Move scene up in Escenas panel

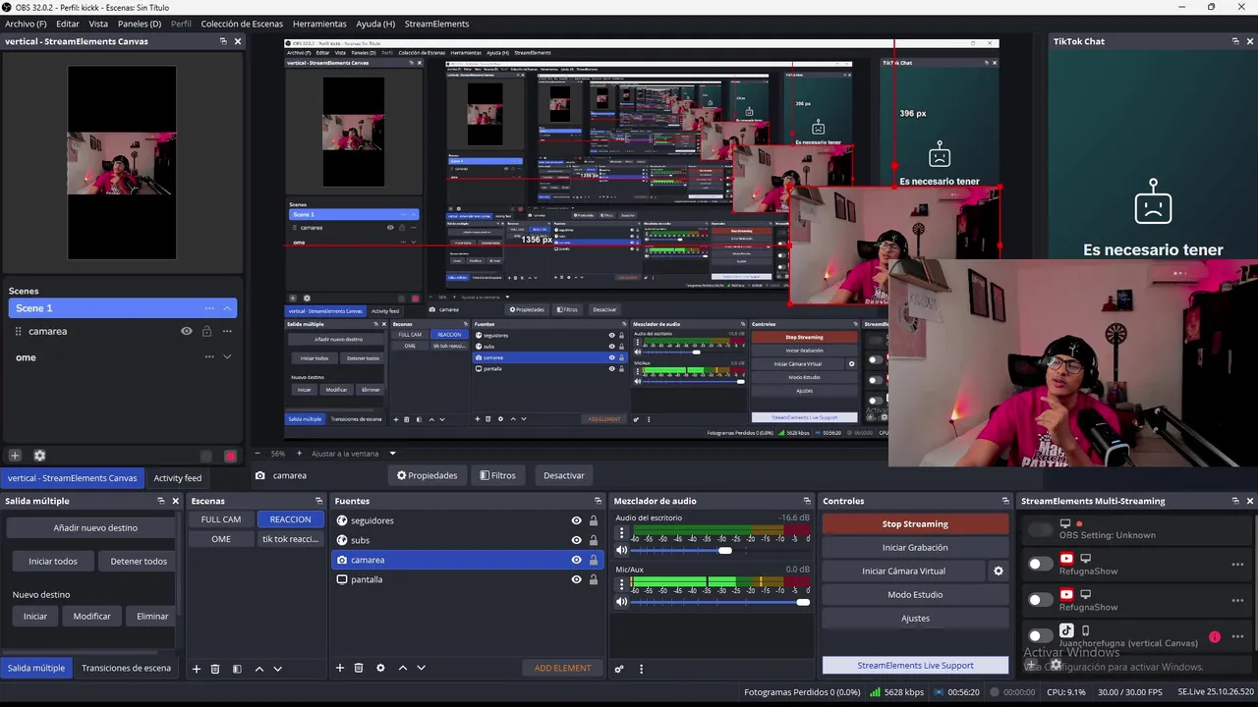[x=259, y=669]
